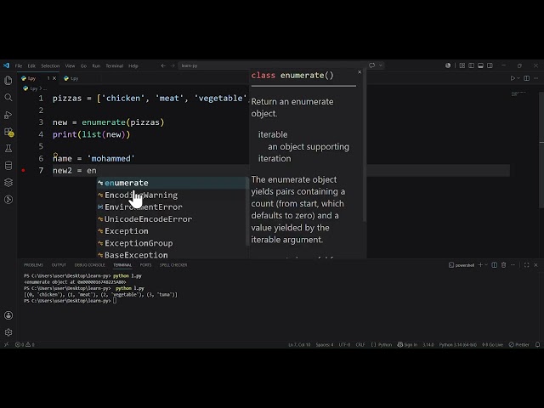Open the database view in activity bar

pyautogui.click(x=8, y=166)
